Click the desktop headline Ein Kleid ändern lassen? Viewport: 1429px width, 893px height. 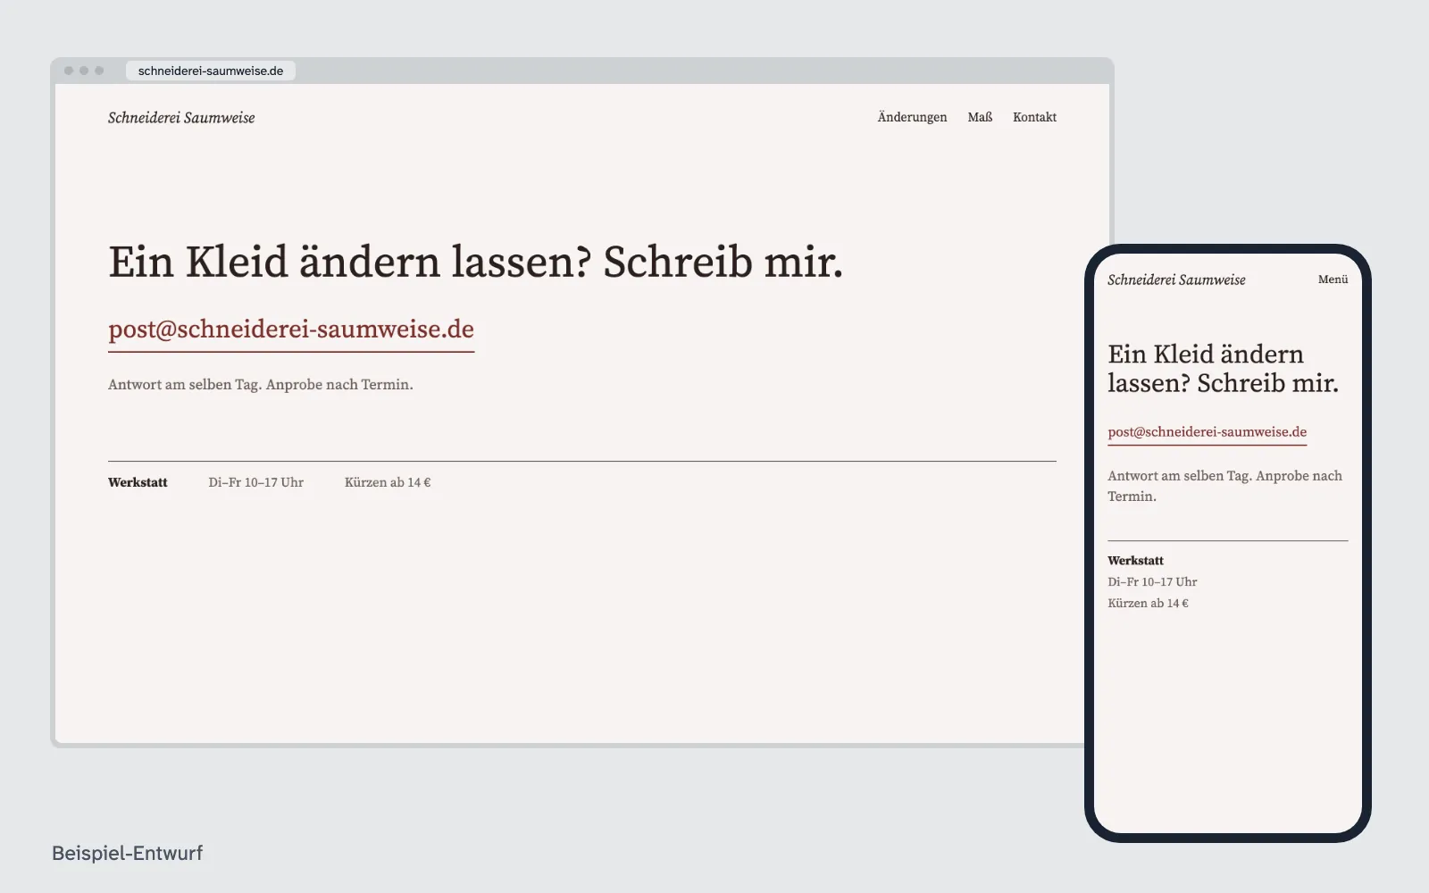click(349, 263)
